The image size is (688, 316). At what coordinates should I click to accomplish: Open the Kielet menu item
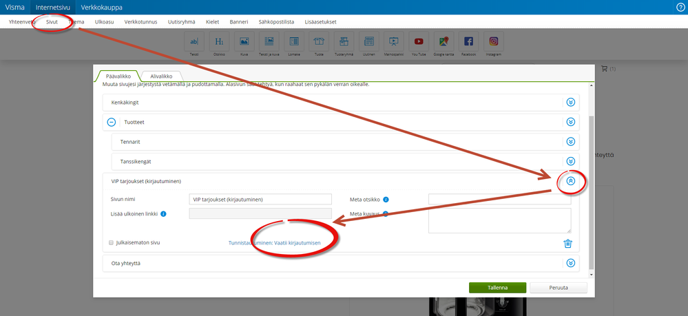[x=212, y=21]
